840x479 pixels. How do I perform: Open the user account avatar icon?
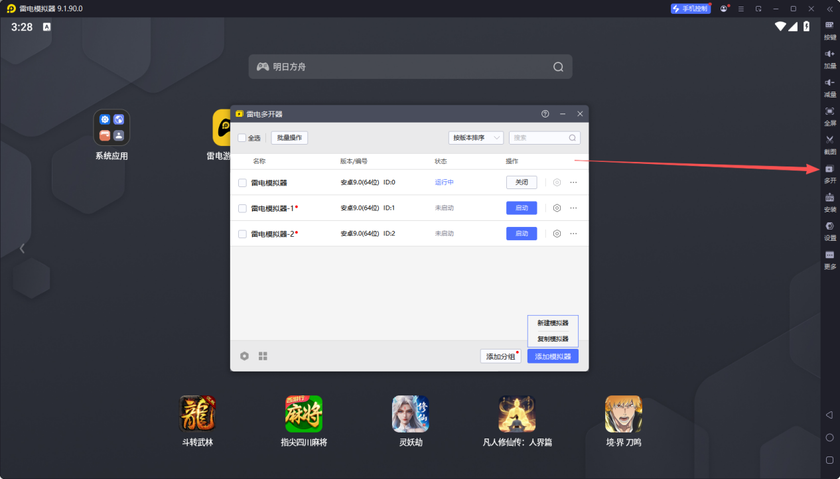pyautogui.click(x=724, y=9)
